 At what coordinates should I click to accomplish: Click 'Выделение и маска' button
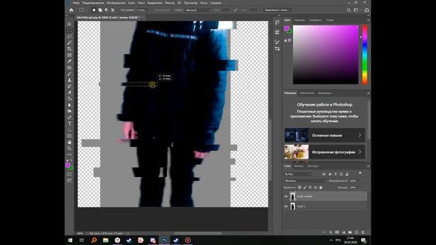[x=277, y=10]
